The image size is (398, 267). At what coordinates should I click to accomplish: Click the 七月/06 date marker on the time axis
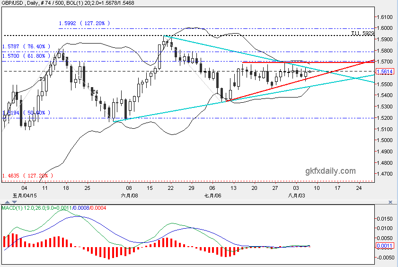point(212,196)
